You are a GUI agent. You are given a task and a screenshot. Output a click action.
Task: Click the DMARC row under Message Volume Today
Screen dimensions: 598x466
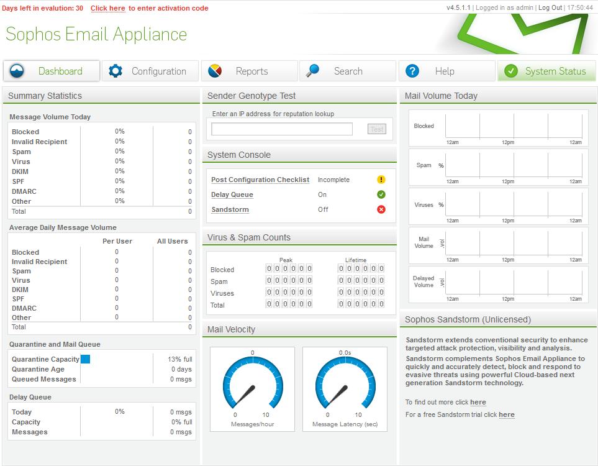[101, 191]
